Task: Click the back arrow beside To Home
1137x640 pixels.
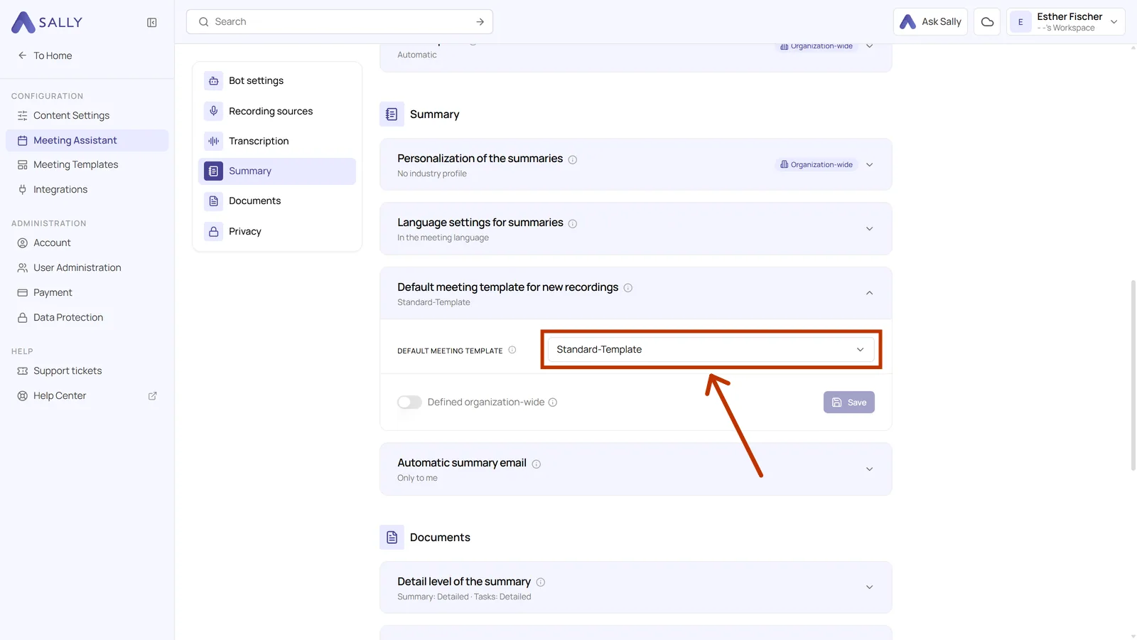Action: click(22, 55)
